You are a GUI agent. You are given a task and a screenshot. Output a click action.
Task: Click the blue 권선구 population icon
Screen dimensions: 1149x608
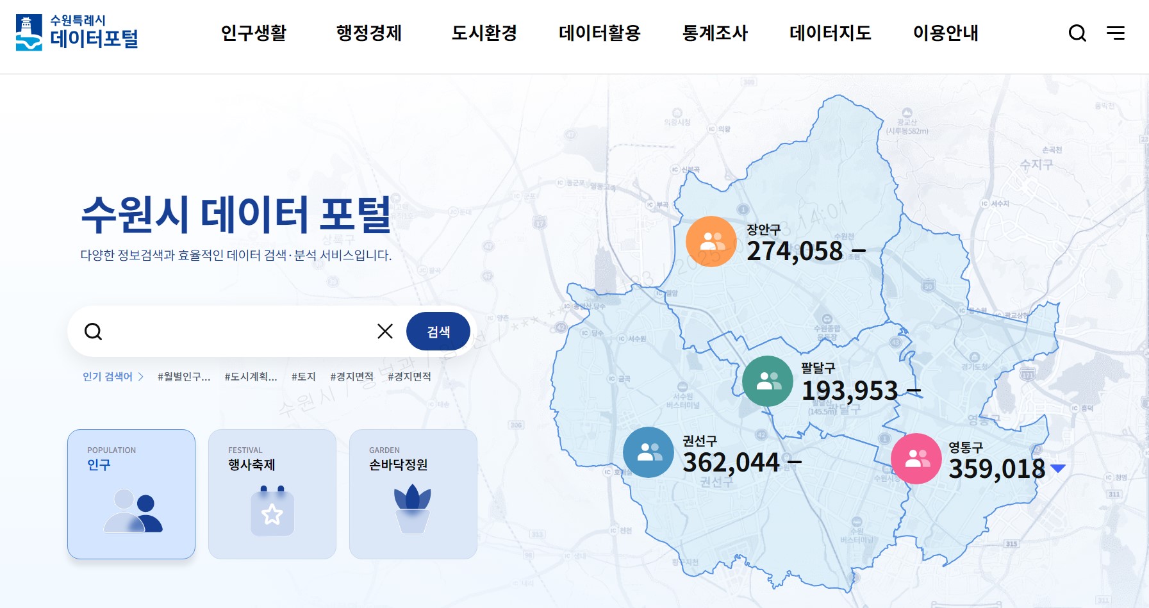649,452
